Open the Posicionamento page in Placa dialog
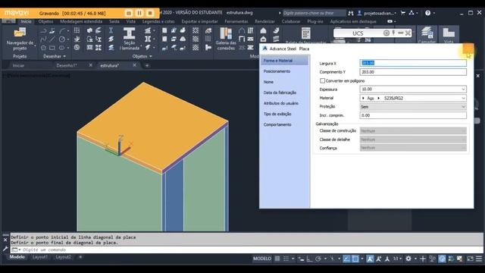 (x=277, y=71)
